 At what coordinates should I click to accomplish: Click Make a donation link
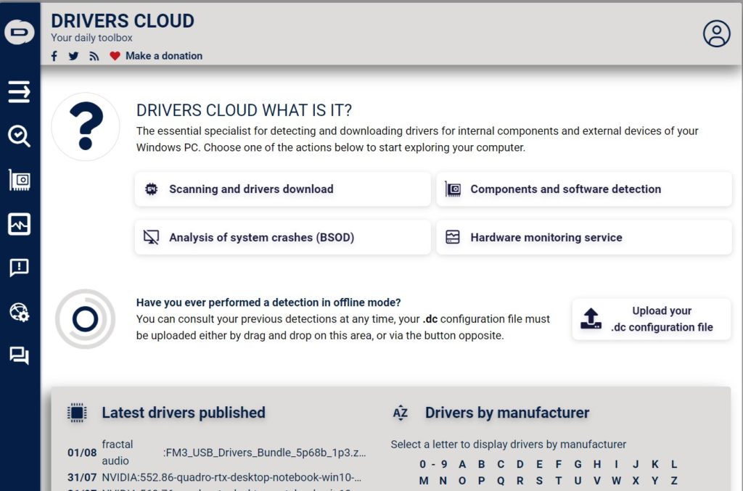[165, 56]
